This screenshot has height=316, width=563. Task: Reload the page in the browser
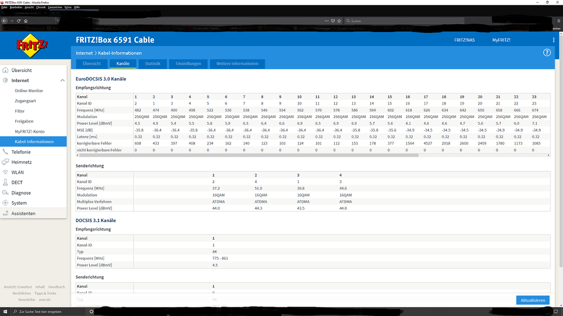19,21
